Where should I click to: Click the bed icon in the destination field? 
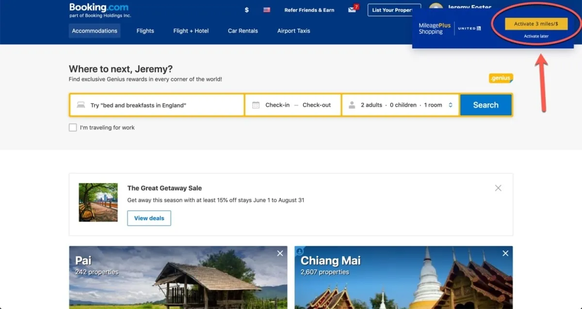click(81, 105)
